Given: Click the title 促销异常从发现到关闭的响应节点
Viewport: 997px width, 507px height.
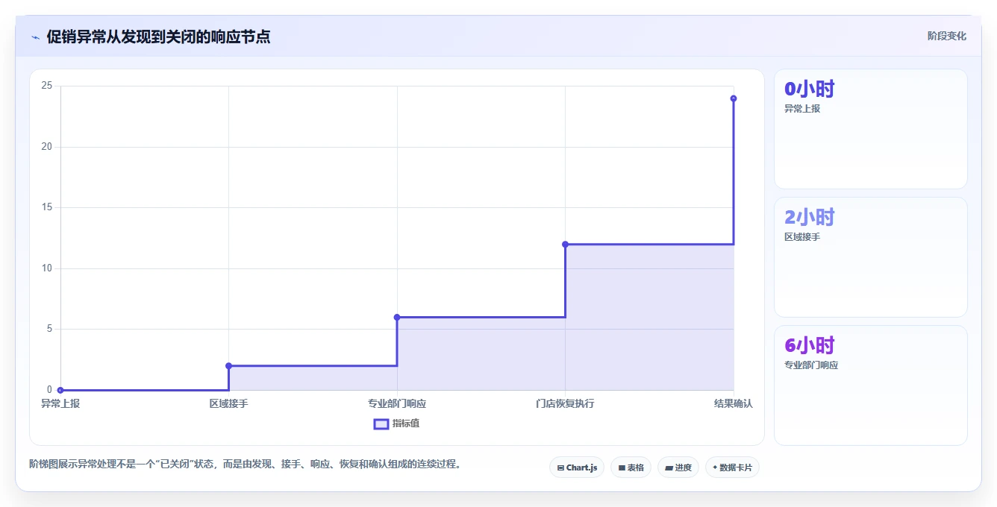Looking at the screenshot, I should pos(158,37).
